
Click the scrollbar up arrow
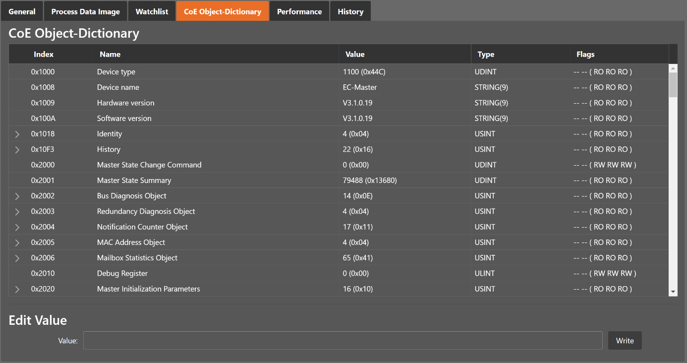click(x=673, y=68)
